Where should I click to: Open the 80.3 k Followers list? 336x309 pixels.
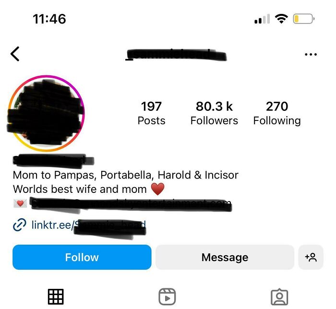point(214,113)
